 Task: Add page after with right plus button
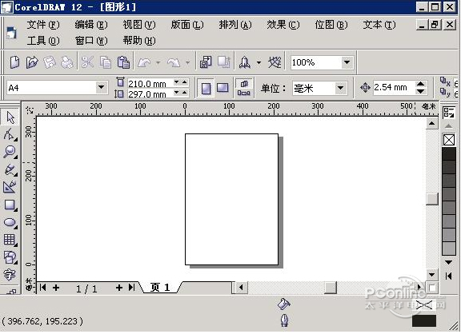(x=118, y=288)
